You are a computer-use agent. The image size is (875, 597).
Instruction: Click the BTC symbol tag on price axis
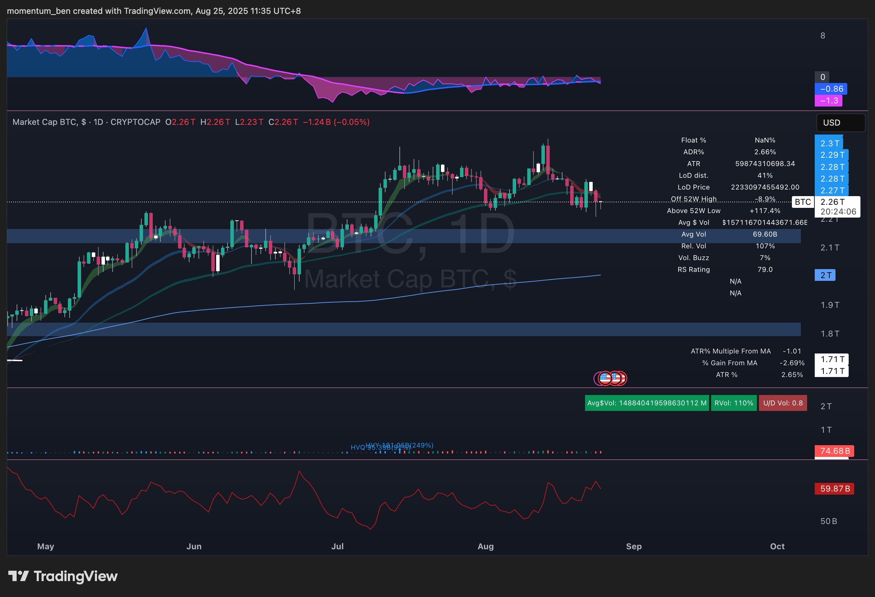point(802,202)
